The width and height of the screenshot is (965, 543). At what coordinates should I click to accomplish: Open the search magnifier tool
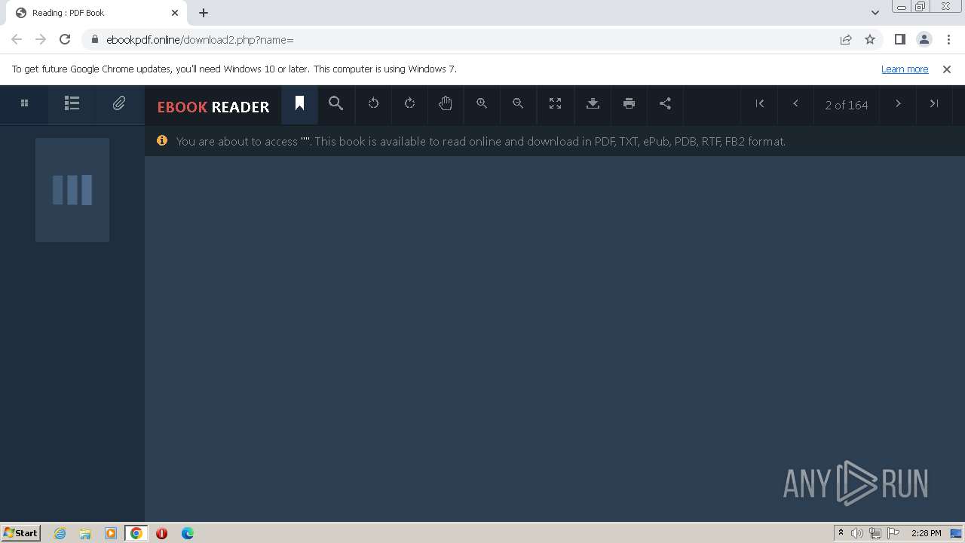pyautogui.click(x=336, y=104)
